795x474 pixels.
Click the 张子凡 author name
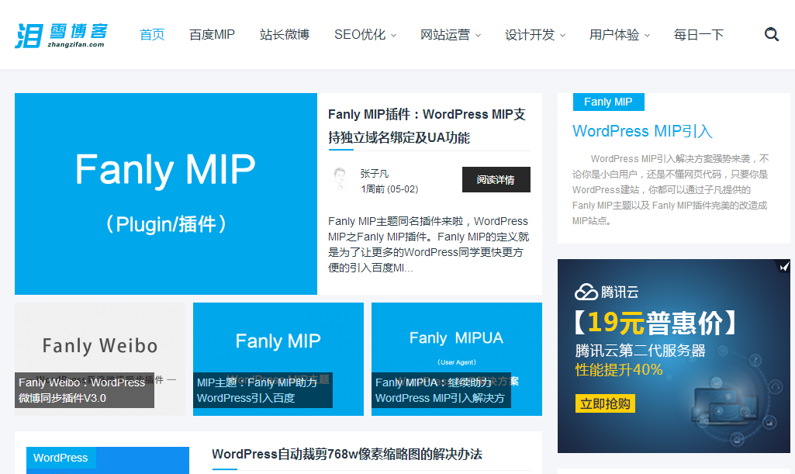[x=374, y=173]
